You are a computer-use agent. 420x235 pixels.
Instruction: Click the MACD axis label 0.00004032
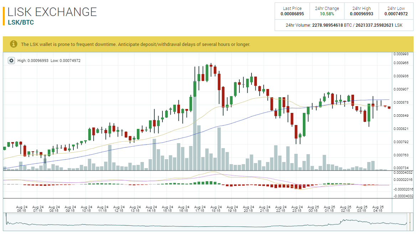403,173
